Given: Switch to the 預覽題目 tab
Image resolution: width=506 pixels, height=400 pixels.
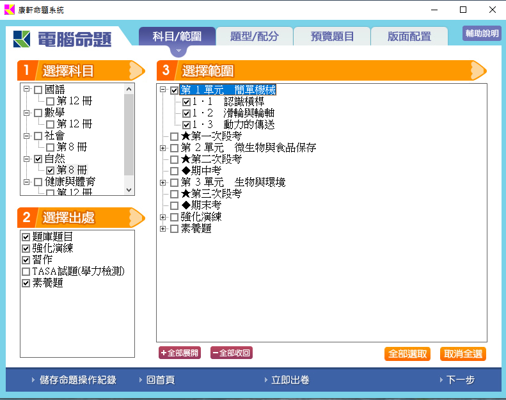Looking at the screenshot, I should (x=332, y=36).
